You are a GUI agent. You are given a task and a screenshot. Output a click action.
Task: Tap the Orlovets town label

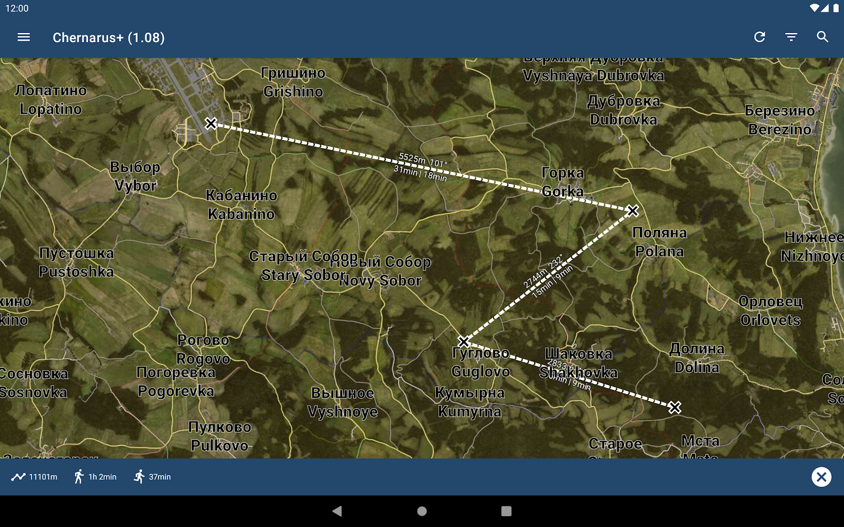pos(770,311)
